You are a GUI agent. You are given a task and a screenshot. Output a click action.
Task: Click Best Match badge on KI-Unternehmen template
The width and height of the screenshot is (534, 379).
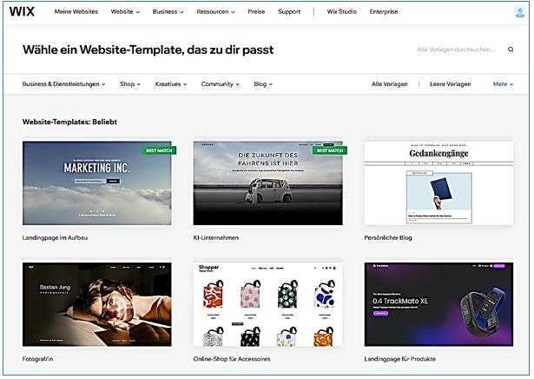pyautogui.click(x=330, y=150)
